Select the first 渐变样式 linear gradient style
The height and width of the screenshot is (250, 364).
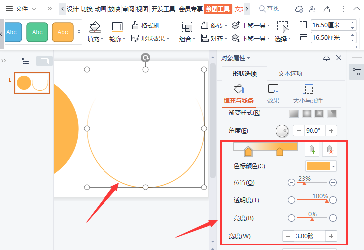point(293,113)
